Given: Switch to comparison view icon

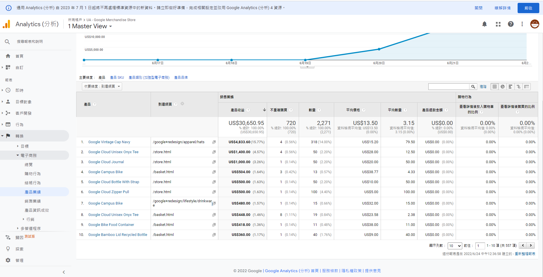Looking at the screenshot, I should pyautogui.click(x=518, y=86).
